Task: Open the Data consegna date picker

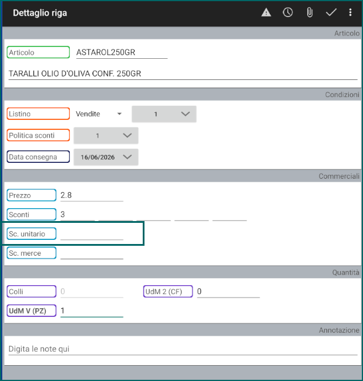Action: coord(106,157)
